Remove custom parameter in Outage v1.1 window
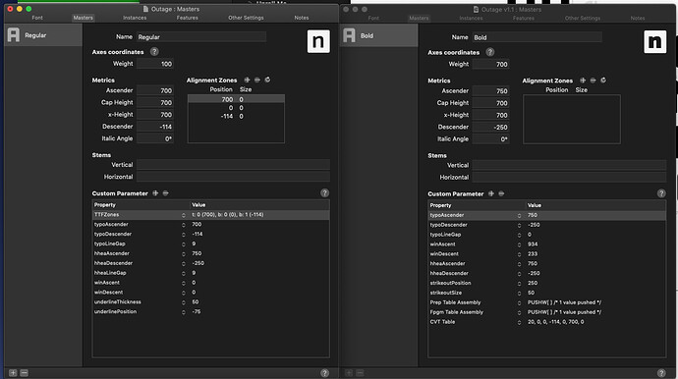Image resolution: width=678 pixels, height=379 pixels. tap(501, 193)
